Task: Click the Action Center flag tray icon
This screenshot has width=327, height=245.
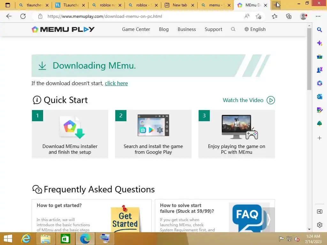Action: click(281, 239)
